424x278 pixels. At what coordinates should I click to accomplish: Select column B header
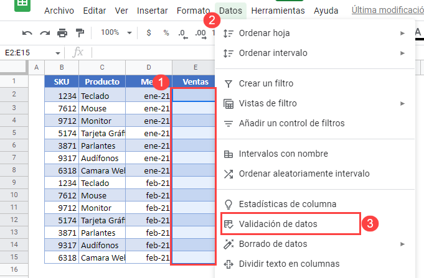(62, 68)
